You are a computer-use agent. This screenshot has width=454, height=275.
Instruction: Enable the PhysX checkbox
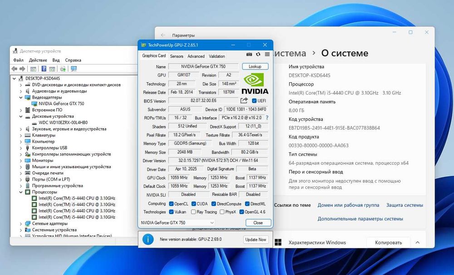click(222, 212)
